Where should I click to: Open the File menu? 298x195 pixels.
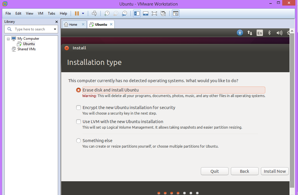point(8,13)
